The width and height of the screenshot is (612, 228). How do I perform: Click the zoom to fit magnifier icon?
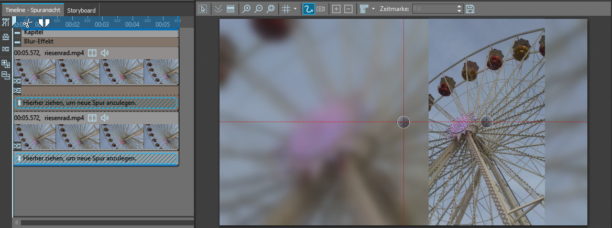(x=271, y=9)
